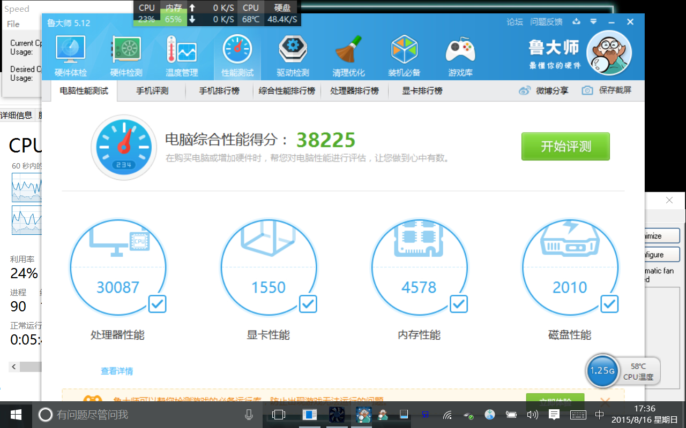The height and width of the screenshot is (428, 686).
Task: Click the left arrow of Task Manager scrollbar
Action: 14,367
